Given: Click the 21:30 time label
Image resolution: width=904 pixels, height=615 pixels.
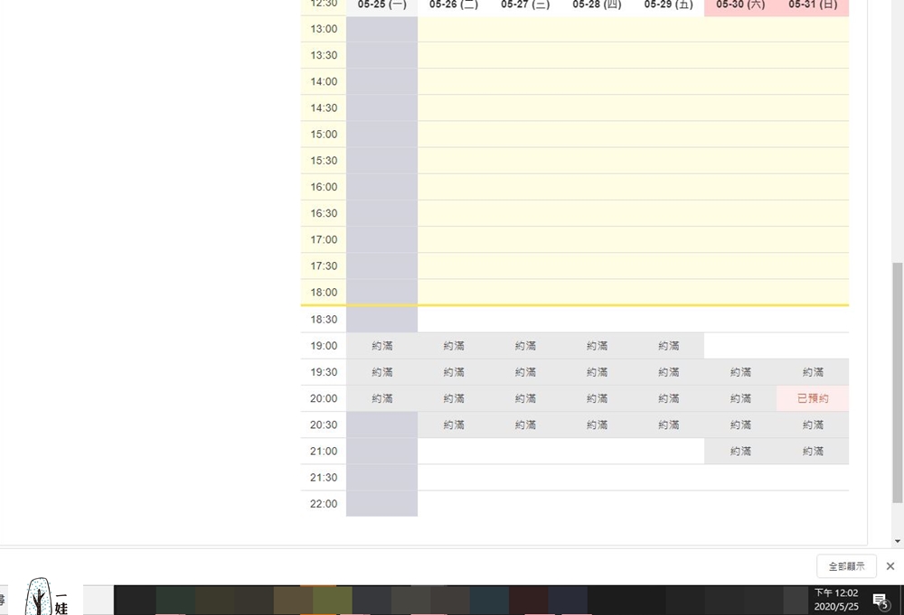Looking at the screenshot, I should tap(324, 478).
